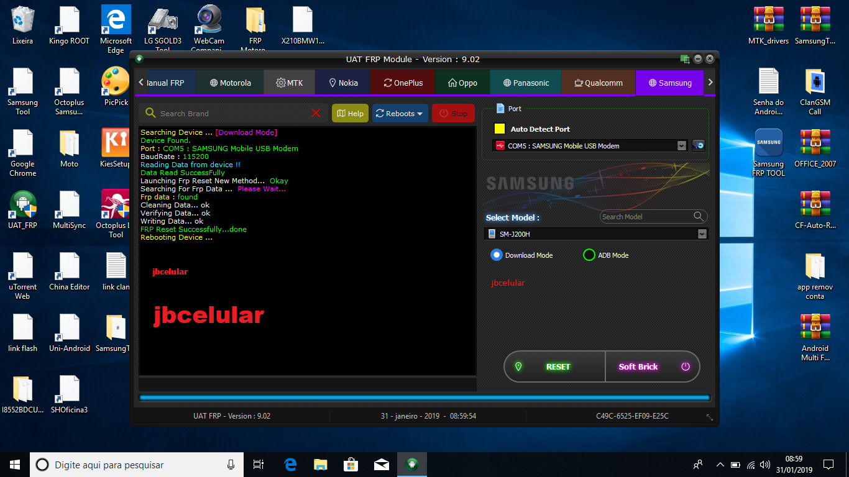
Task: Open the Senha do Android text file
Action: (x=769, y=91)
